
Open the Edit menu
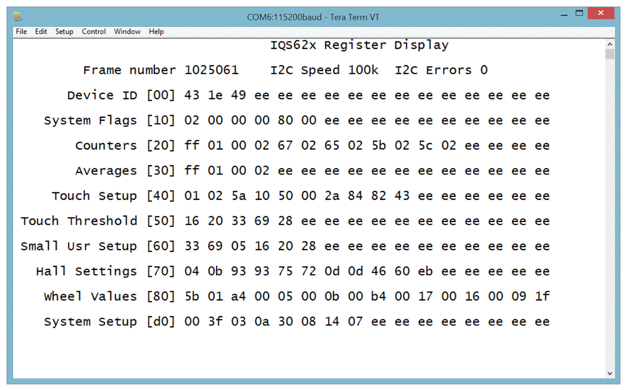point(41,32)
